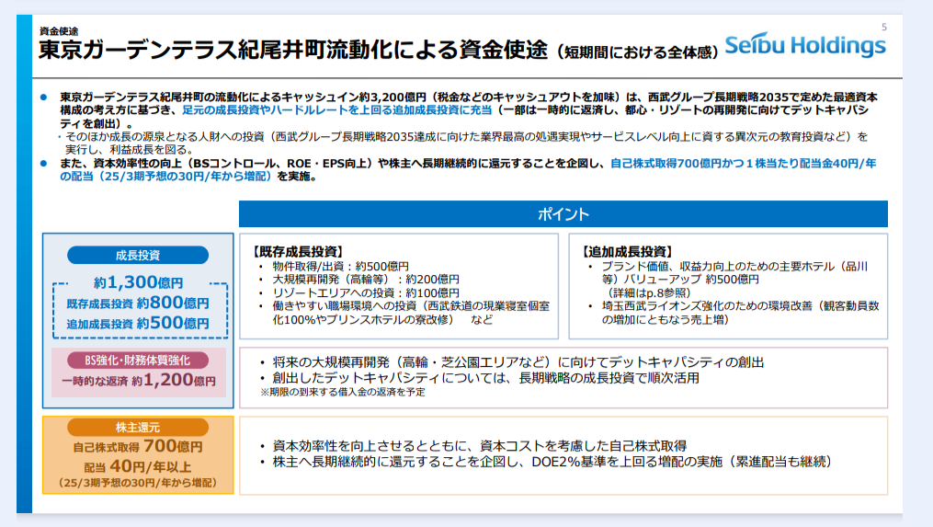Click blue text 足元の成長投資やハードルレートを上回る追加成長投資に充当

[x=336, y=109]
